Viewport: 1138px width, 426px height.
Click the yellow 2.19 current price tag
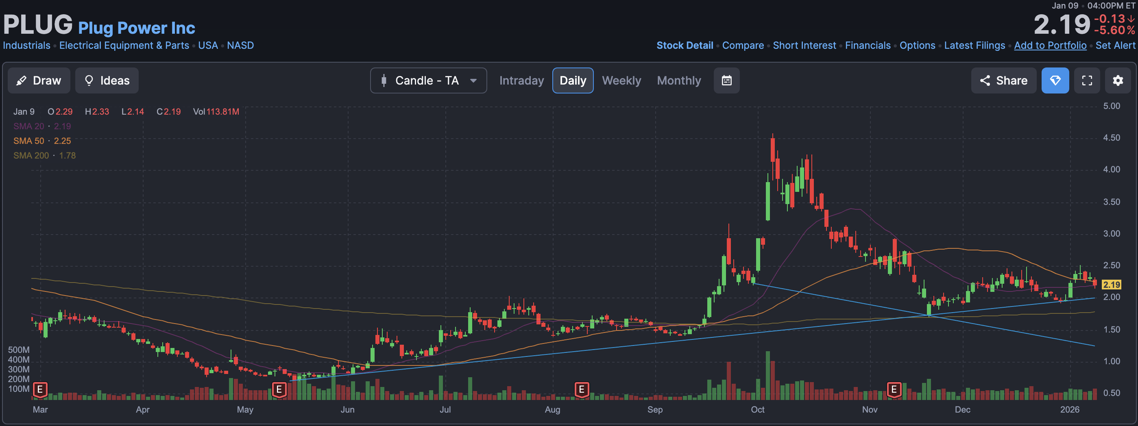point(1112,285)
